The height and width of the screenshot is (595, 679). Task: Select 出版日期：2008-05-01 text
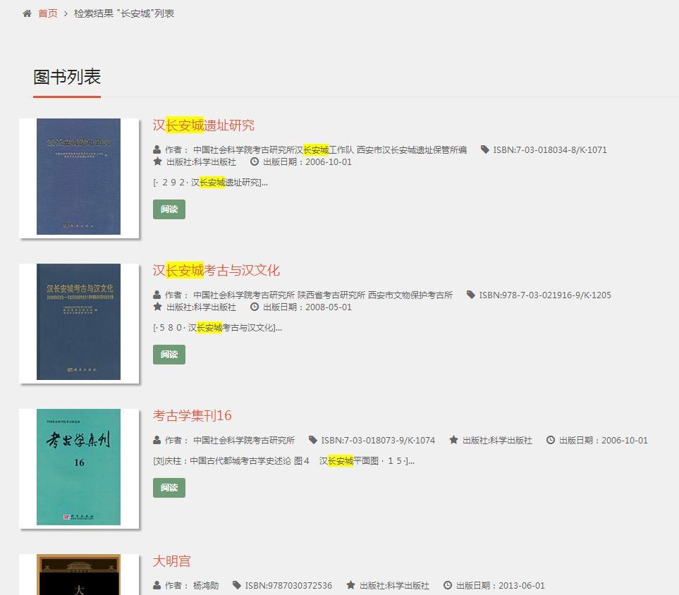[307, 307]
